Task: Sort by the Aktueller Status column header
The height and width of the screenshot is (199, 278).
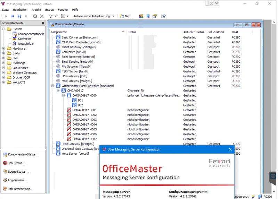Action: (x=194, y=32)
